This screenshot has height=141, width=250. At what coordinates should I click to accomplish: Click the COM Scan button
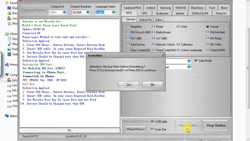(x=129, y=121)
